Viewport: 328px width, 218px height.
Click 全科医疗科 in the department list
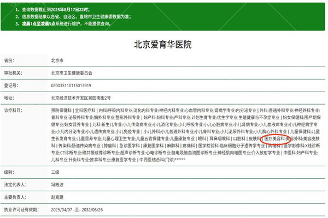point(85,110)
